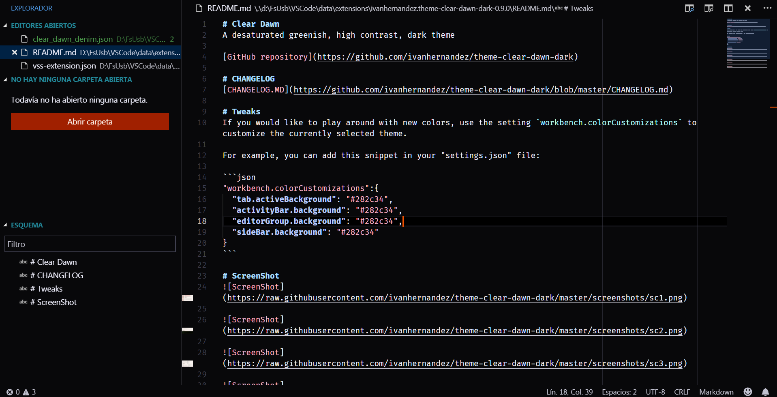Click the minimap code overview
This screenshot has width=777, height=397.
[x=748, y=44]
